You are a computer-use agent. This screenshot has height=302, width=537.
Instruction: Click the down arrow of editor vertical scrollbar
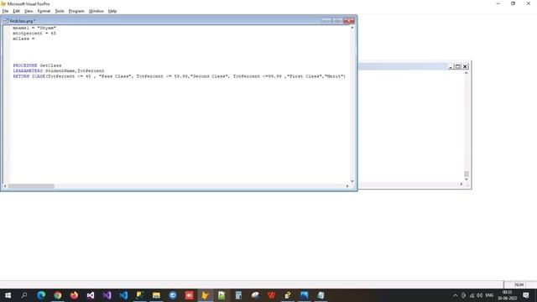pyautogui.click(x=352, y=181)
